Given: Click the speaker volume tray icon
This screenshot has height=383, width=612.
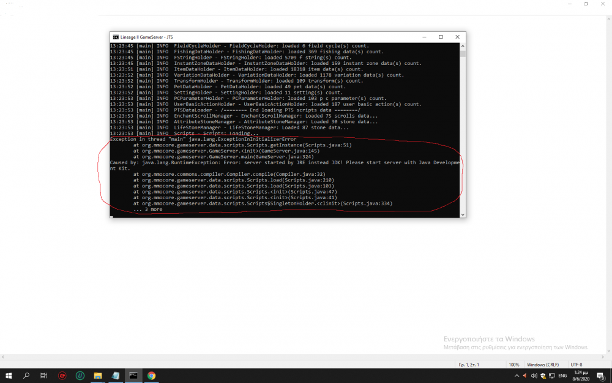Looking at the screenshot, I should tap(534, 376).
